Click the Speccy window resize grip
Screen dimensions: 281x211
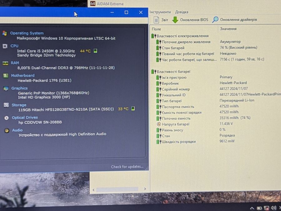[147, 168]
